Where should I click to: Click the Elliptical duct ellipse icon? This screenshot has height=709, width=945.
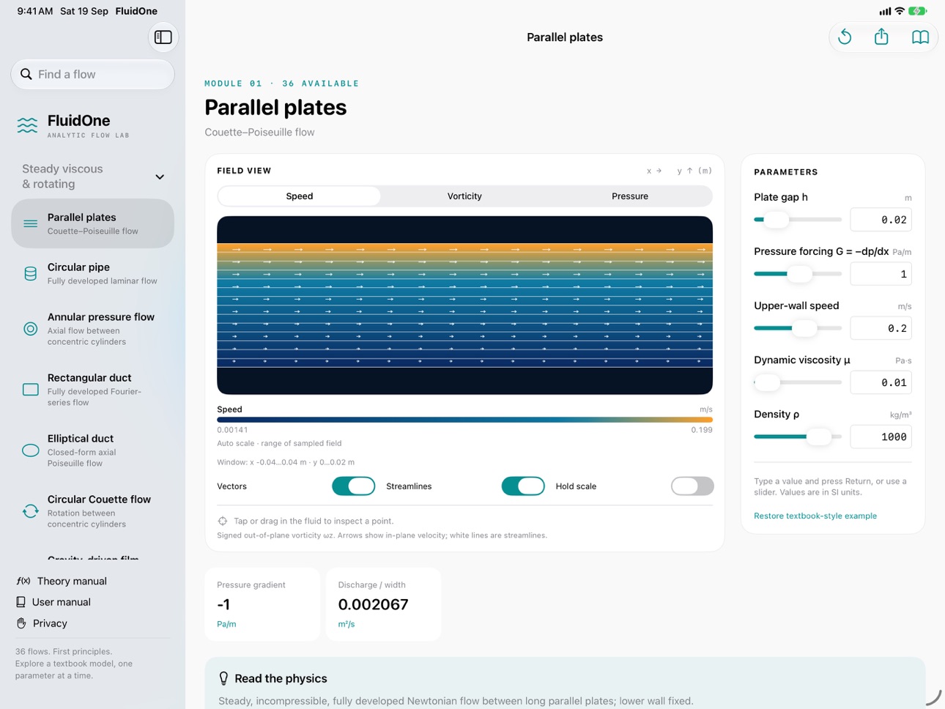pos(30,450)
